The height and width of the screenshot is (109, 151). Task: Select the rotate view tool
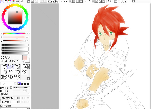(10, 61)
